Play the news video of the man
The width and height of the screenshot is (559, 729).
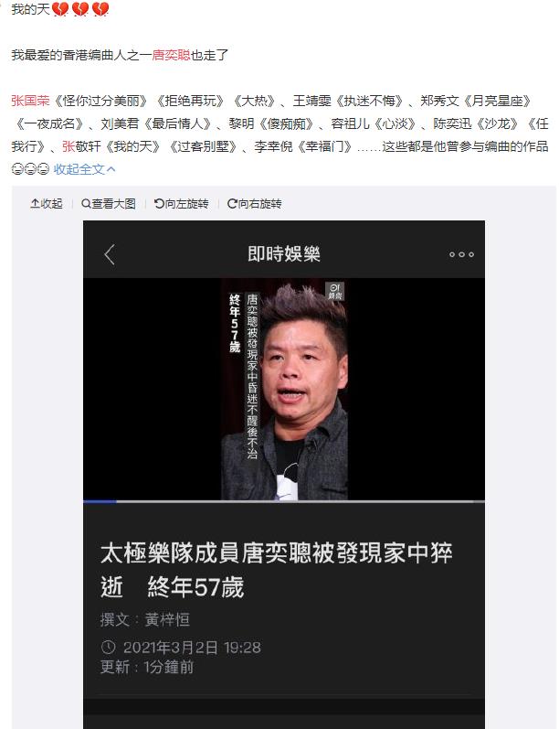pos(284,389)
